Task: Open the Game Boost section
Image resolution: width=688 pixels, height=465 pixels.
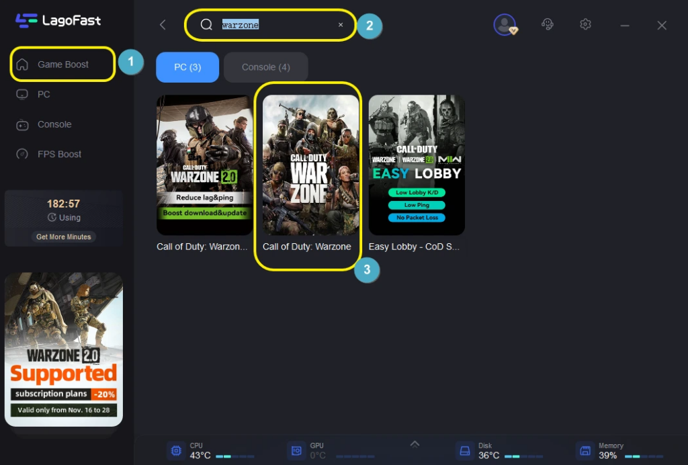Action: point(61,64)
